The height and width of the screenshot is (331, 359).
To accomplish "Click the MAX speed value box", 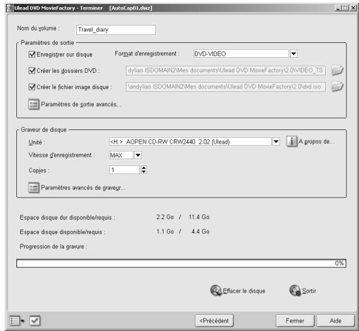I will pyautogui.click(x=121, y=155).
